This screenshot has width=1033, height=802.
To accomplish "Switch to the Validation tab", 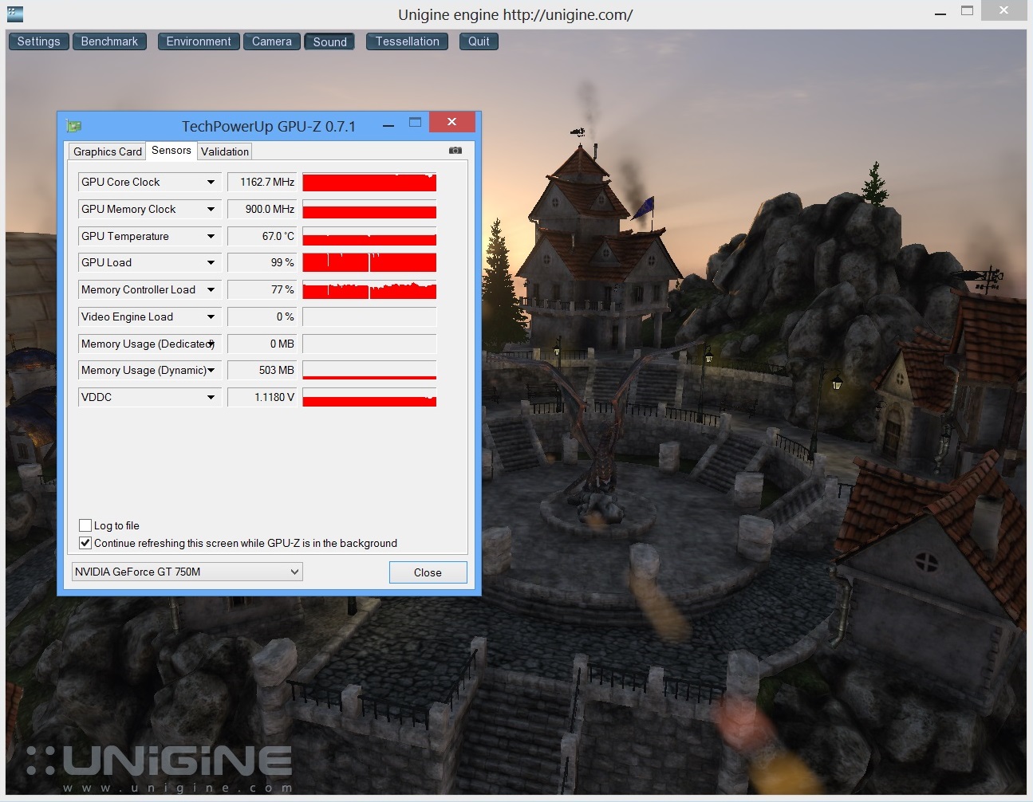I will tap(224, 151).
